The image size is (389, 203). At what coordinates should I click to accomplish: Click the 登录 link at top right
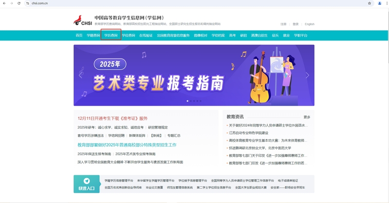pos(296,24)
